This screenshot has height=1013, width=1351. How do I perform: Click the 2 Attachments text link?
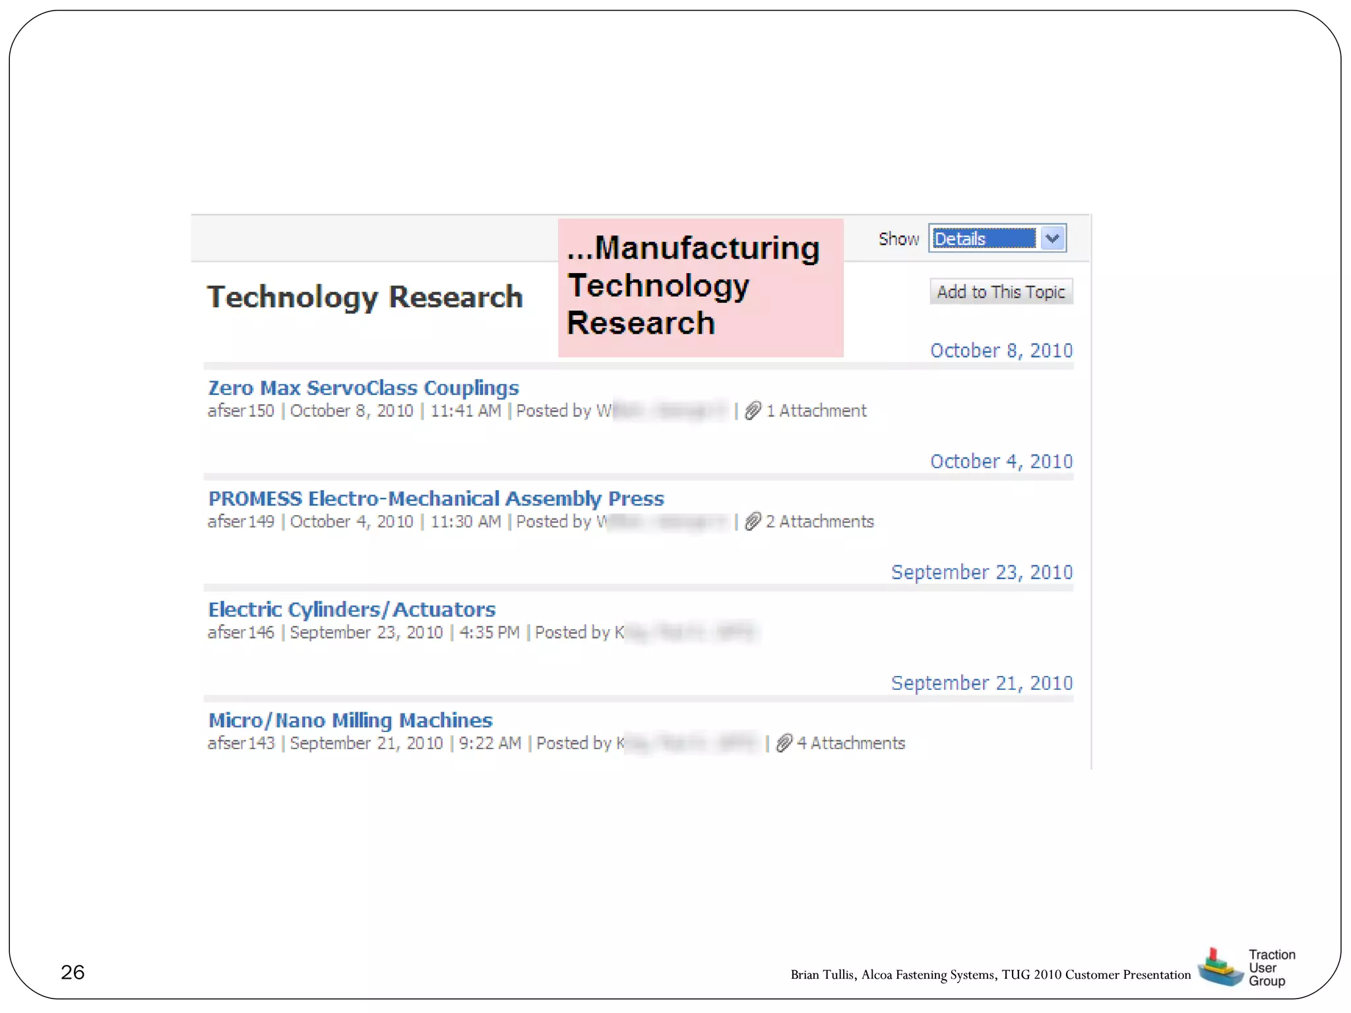[x=820, y=522]
